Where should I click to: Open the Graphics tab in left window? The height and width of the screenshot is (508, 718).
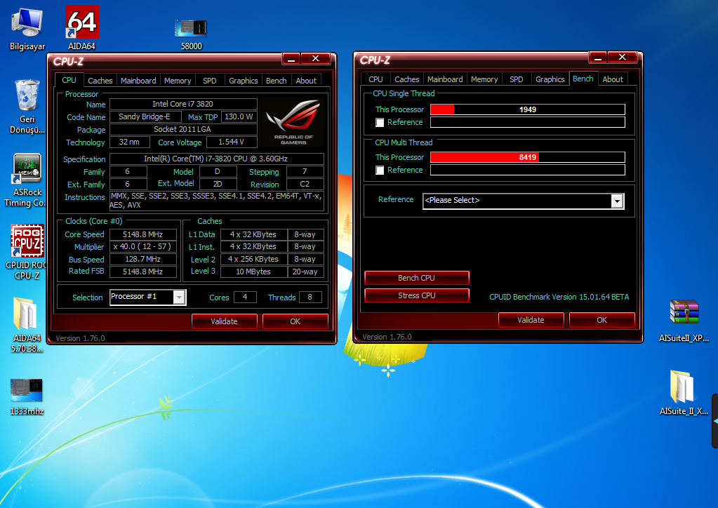243,81
